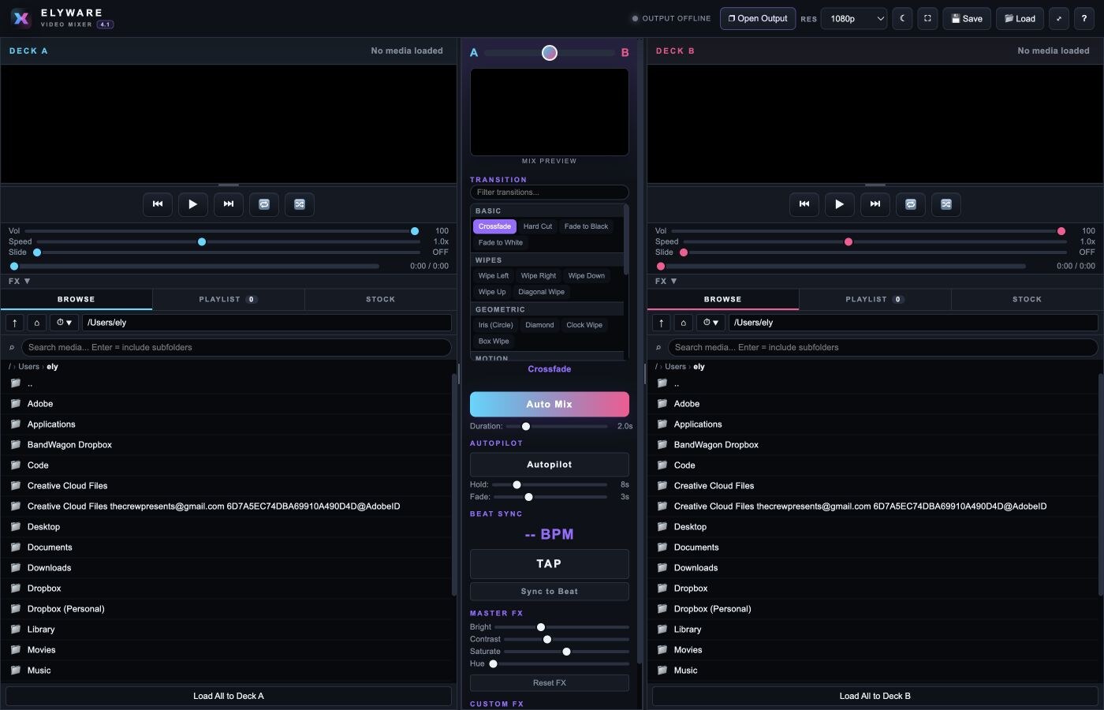
Task: Skip to next track on Deck B
Action: (x=875, y=204)
